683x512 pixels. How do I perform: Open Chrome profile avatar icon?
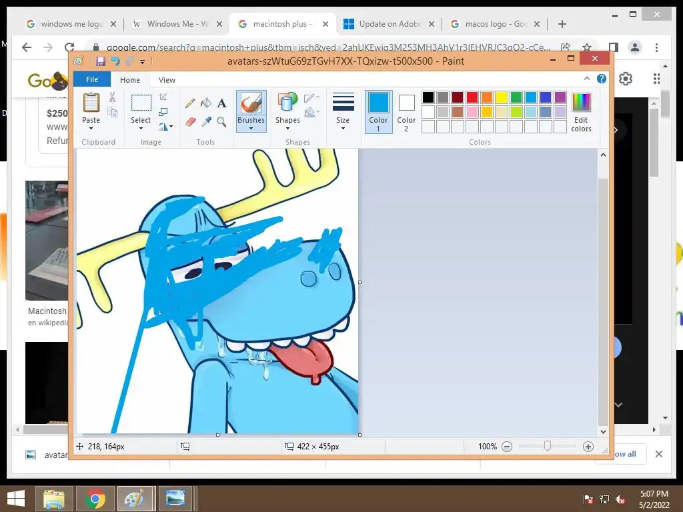click(635, 47)
